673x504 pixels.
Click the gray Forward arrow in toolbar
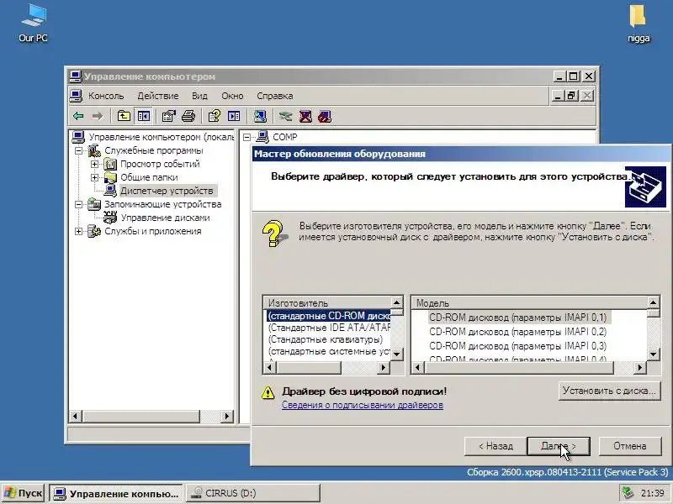(x=98, y=116)
